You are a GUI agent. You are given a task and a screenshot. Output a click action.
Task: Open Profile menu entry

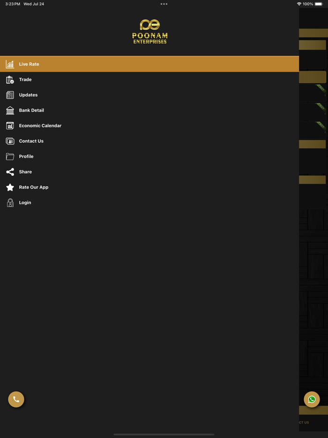pyautogui.click(x=149, y=157)
